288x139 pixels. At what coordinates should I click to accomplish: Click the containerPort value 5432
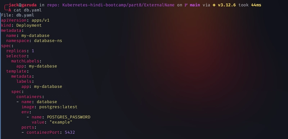tap(69, 133)
